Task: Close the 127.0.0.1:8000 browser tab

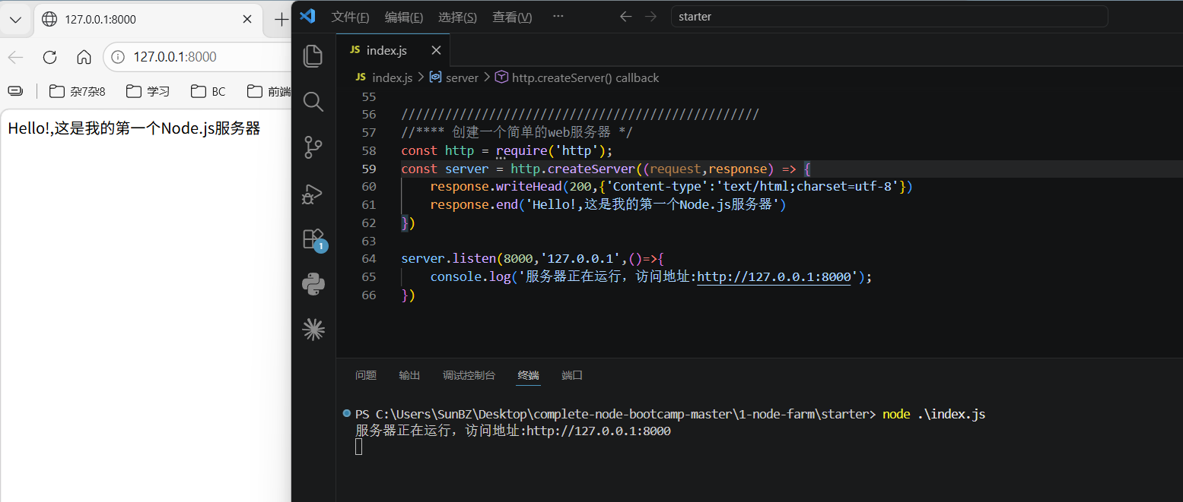Action: pos(246,19)
